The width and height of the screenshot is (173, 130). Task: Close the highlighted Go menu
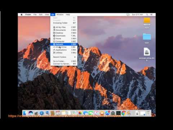(x=53, y=14)
